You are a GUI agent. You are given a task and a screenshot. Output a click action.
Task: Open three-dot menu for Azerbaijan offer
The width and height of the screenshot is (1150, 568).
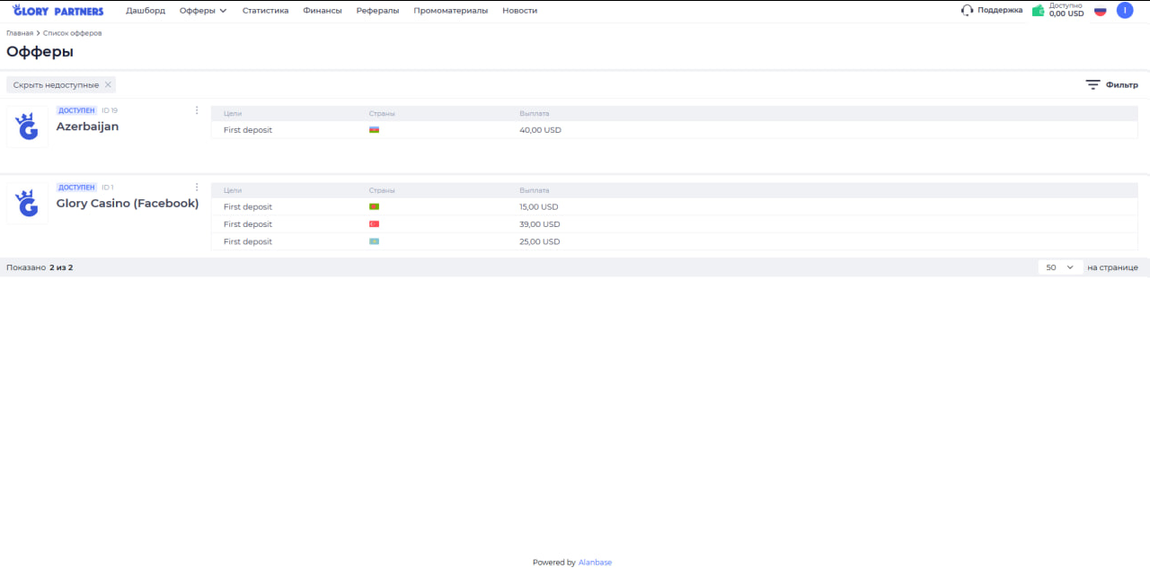[197, 110]
